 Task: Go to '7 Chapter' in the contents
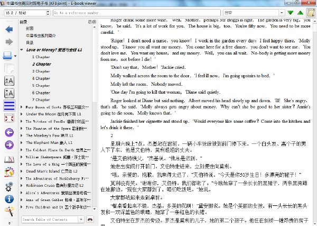coord(41,100)
